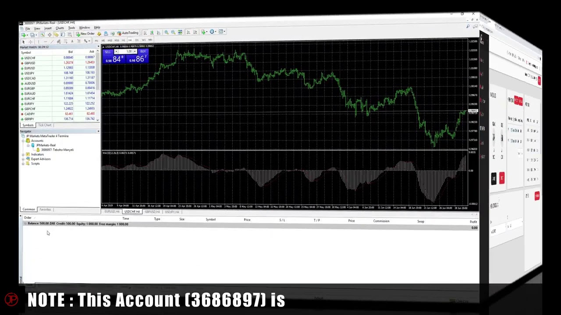Viewport: 561px width, 315px height.
Task: Click the zoom in magnifier icon
Action: pyautogui.click(x=167, y=32)
